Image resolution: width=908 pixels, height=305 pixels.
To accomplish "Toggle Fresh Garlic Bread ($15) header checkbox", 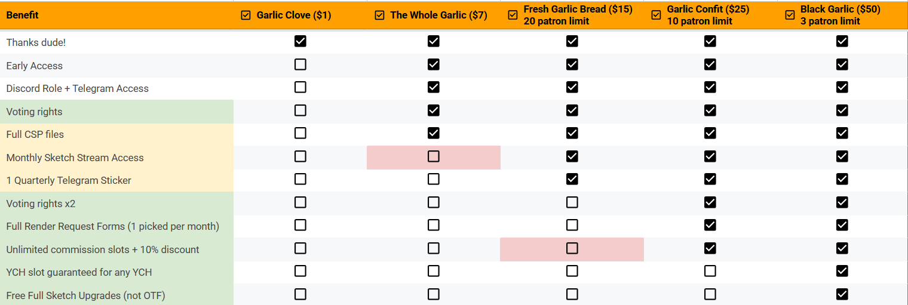I will 513,16.
